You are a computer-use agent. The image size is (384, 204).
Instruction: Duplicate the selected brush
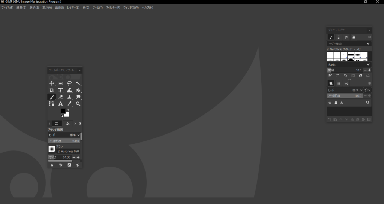[345, 76]
